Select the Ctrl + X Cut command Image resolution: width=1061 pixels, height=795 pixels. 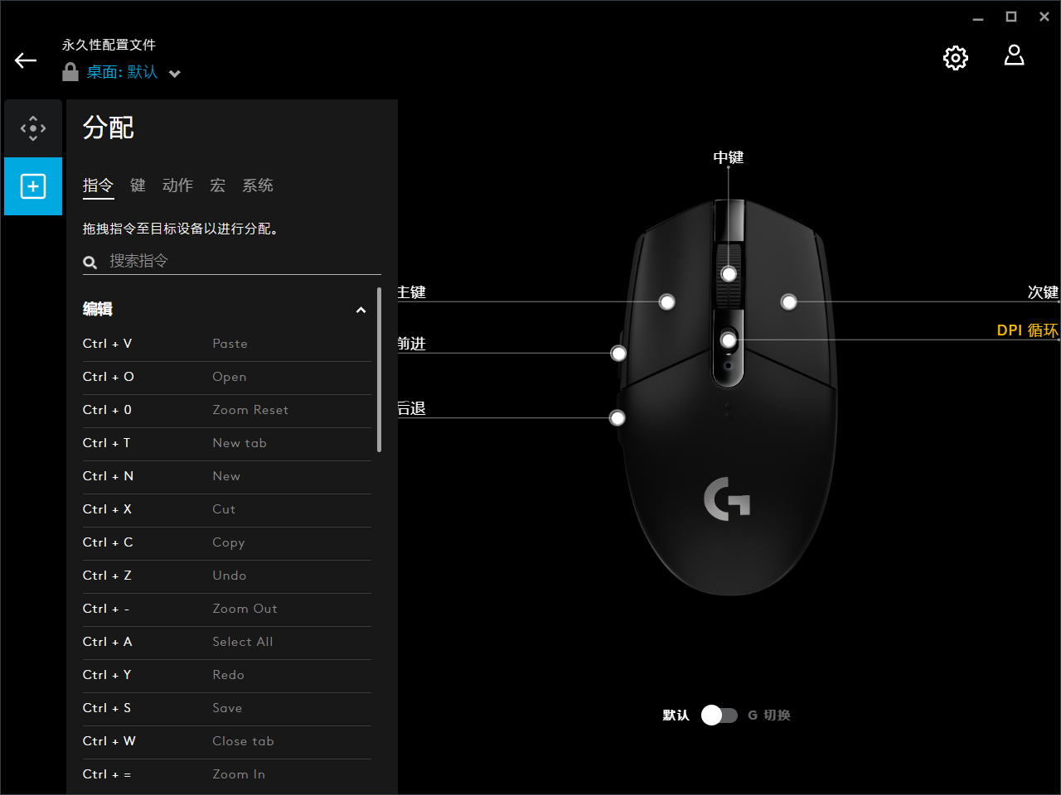pos(227,510)
